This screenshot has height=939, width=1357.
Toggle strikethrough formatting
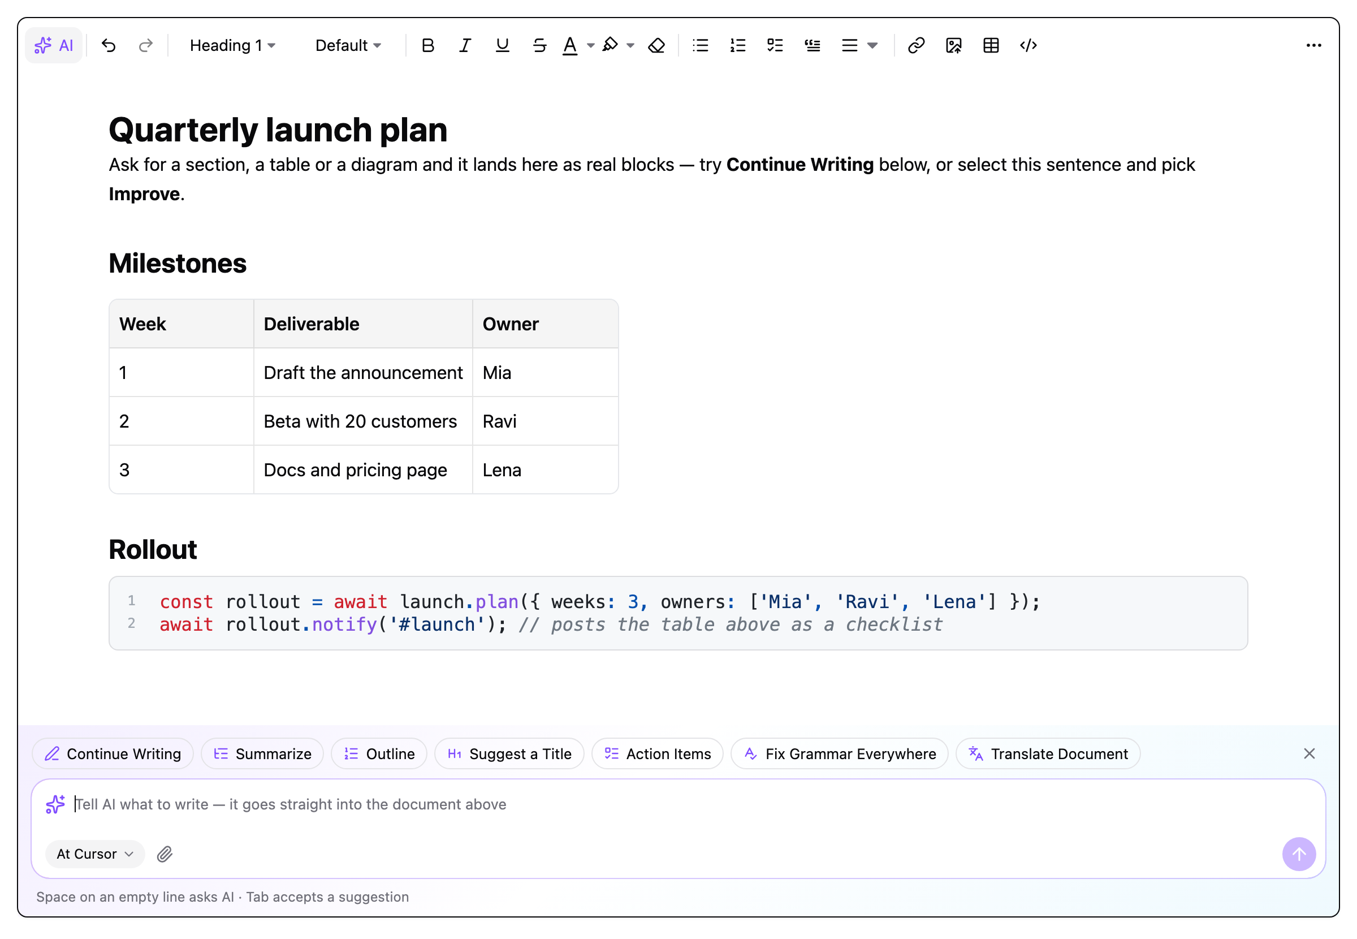tap(539, 45)
